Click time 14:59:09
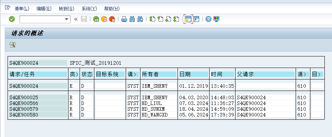The width and height of the screenshot is (332, 137). (222, 109)
